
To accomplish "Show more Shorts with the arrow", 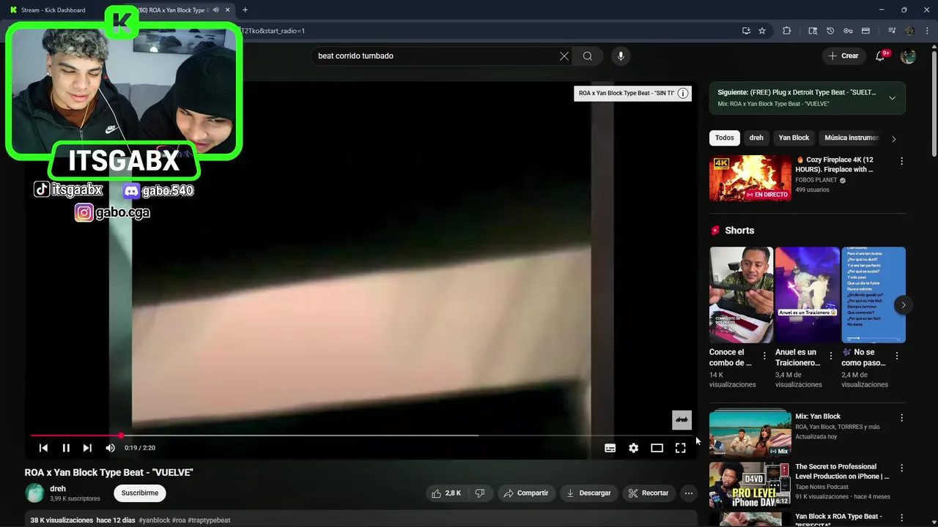I will (x=904, y=305).
